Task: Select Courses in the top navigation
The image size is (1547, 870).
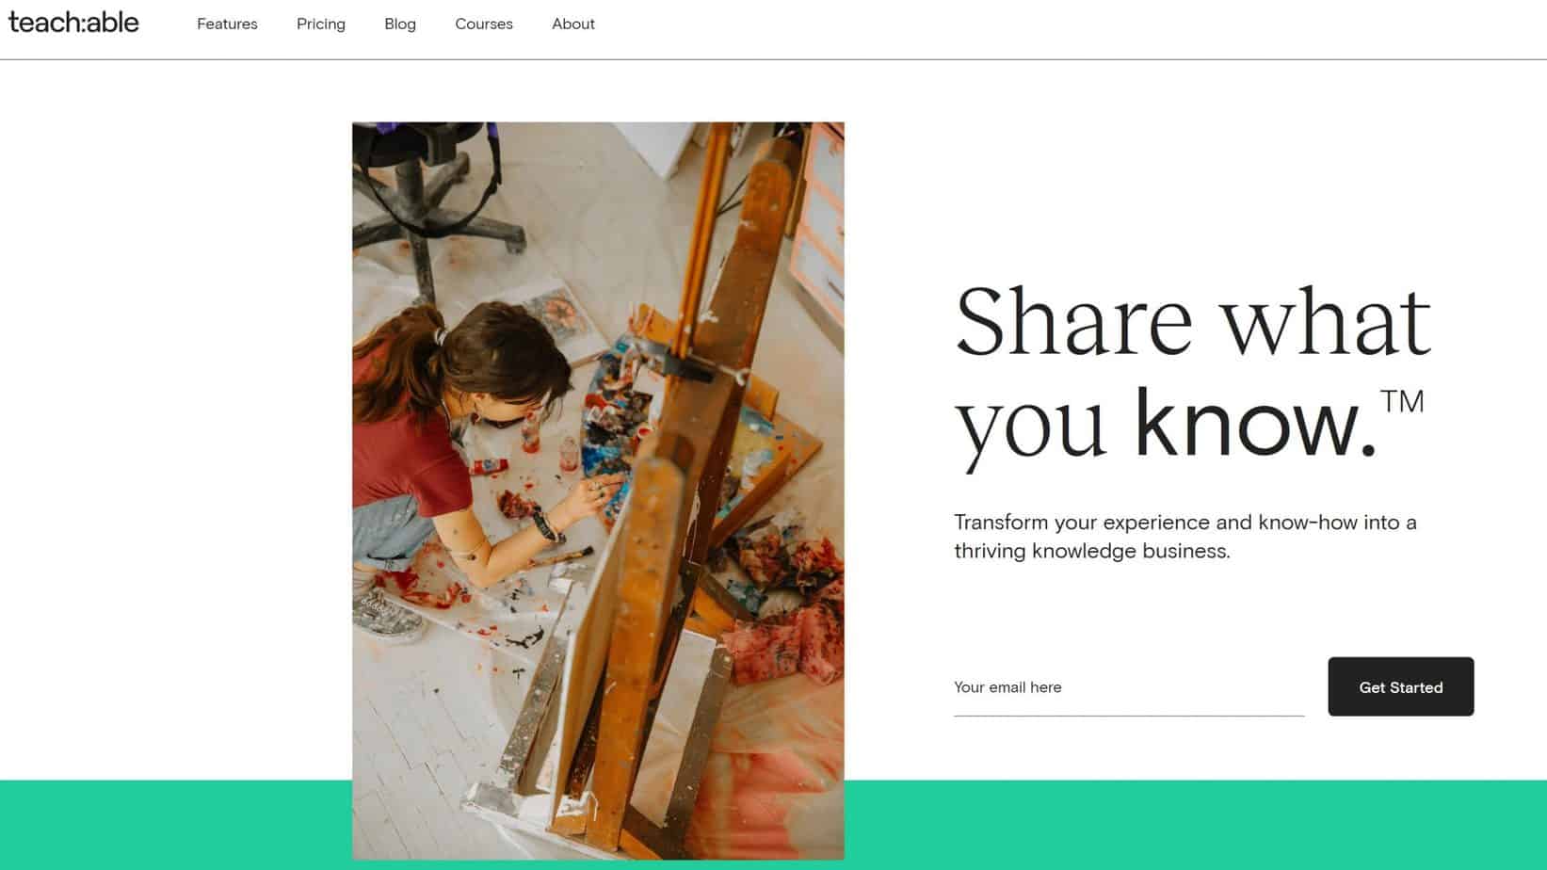Action: coord(484,24)
